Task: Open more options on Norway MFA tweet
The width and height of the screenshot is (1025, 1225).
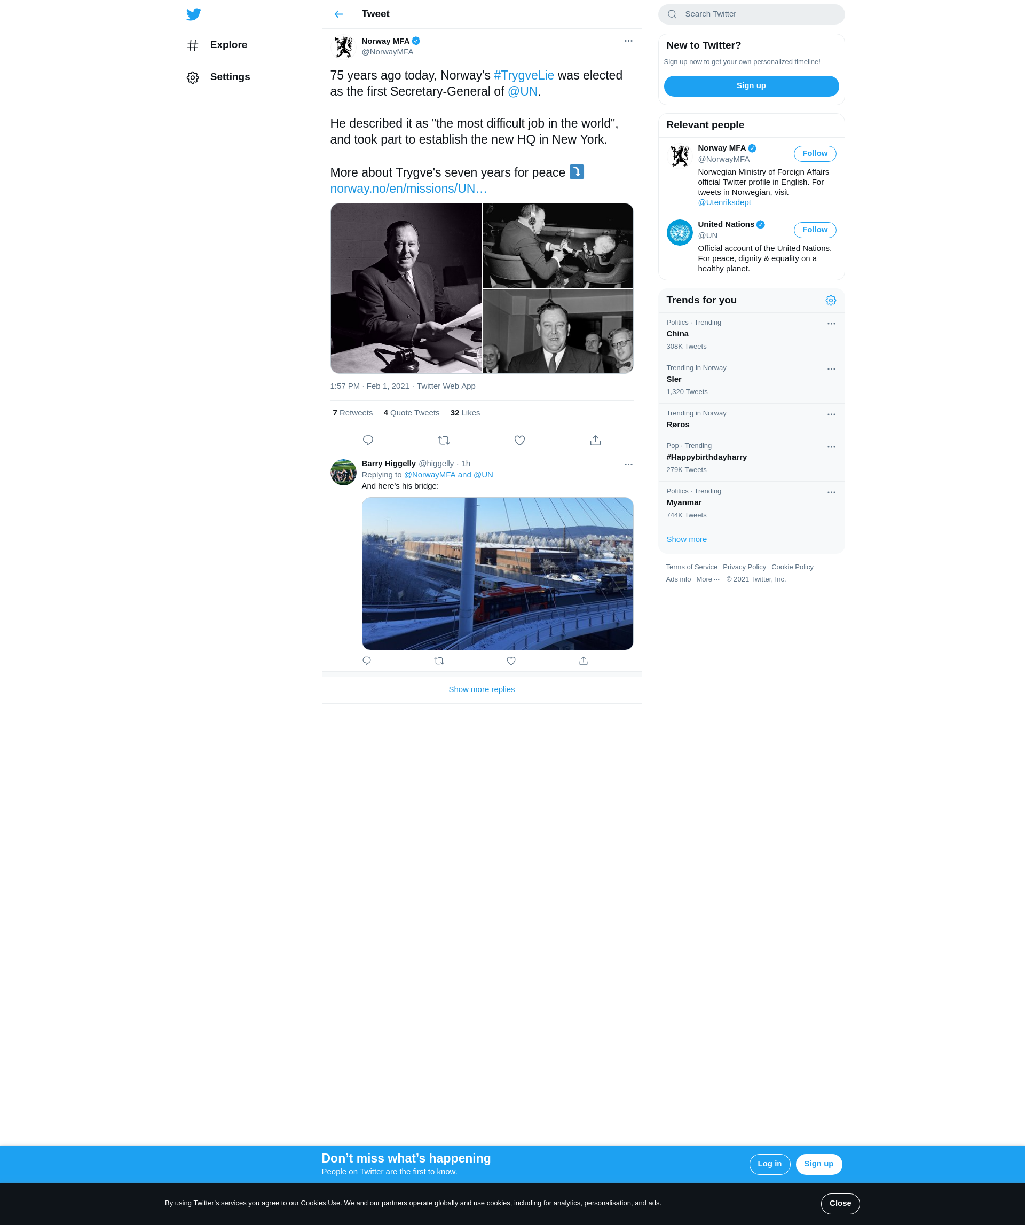Action: [x=628, y=41]
